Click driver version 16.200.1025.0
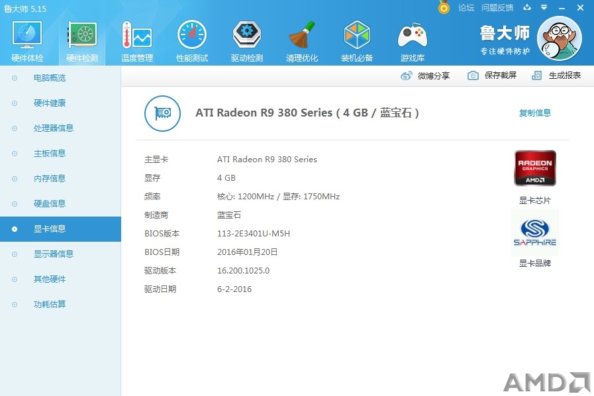594x396 pixels. click(243, 271)
